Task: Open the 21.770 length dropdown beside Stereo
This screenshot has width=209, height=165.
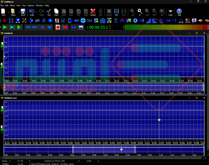Action: point(30,161)
